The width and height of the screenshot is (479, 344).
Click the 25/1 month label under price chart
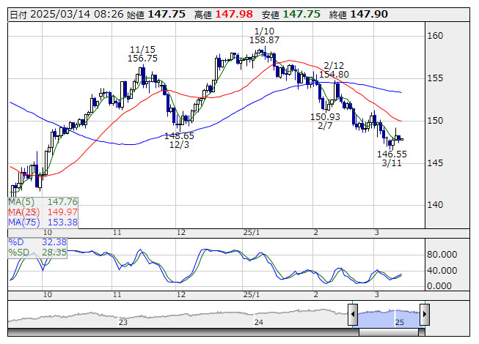[252, 233]
